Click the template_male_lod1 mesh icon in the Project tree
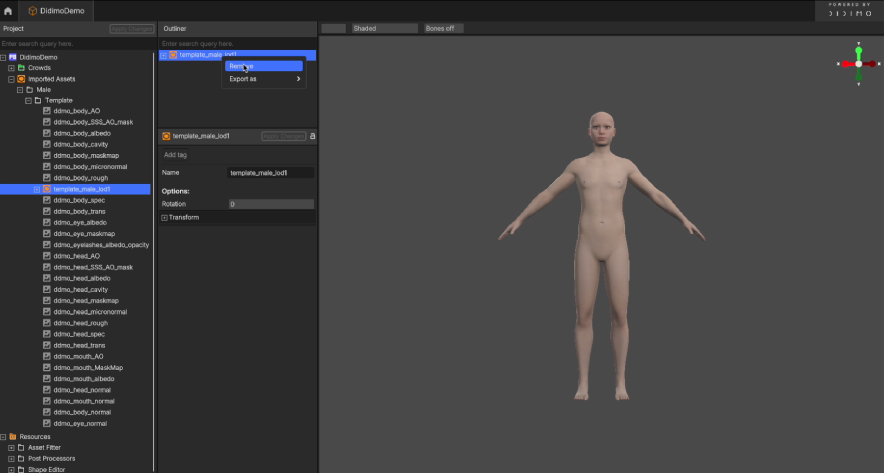884x473 pixels. (47, 189)
